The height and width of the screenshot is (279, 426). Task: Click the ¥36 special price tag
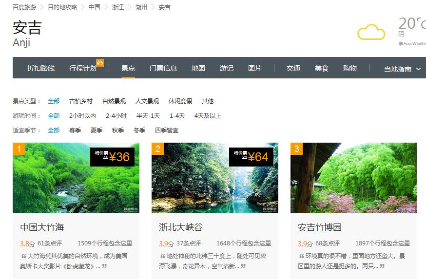point(112,156)
